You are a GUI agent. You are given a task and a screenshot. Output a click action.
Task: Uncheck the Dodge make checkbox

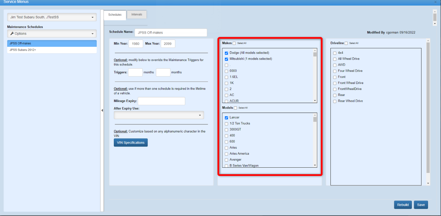(x=226, y=53)
